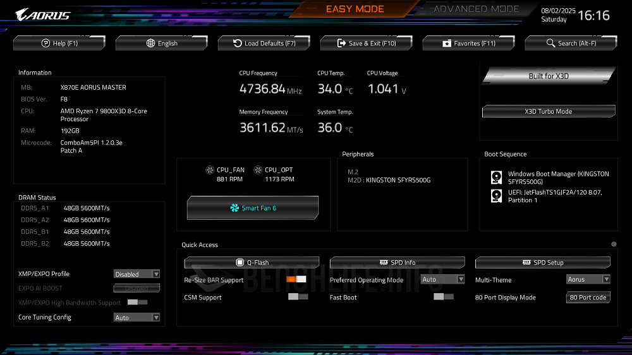Click the Smart Fan 6 fan icon
Image resolution: width=632 pixels, height=355 pixels.
(x=234, y=208)
